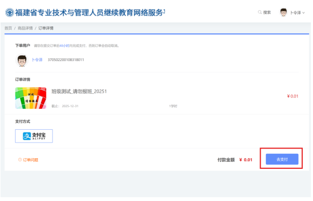Click the ¥0.01 course price
This screenshot has height=201, width=313.
293,96
